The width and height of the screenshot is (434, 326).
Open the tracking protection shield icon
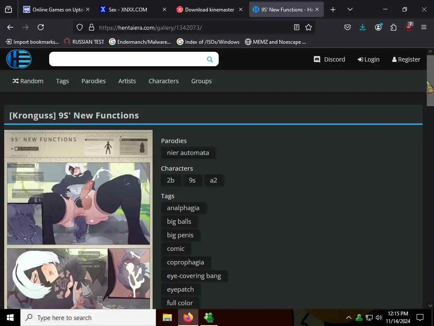click(x=80, y=27)
